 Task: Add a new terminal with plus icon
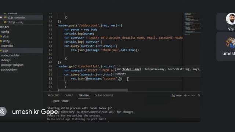click(185, 95)
